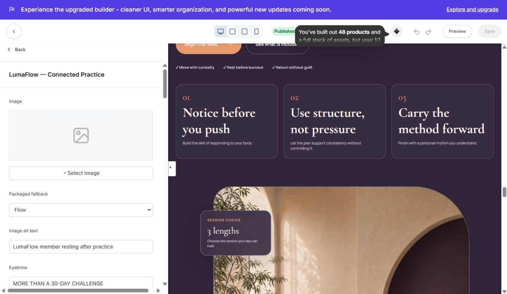Click the canvas vertical scrollbar thumb
Image resolution: width=507 pixels, height=294 pixels.
[x=504, y=192]
